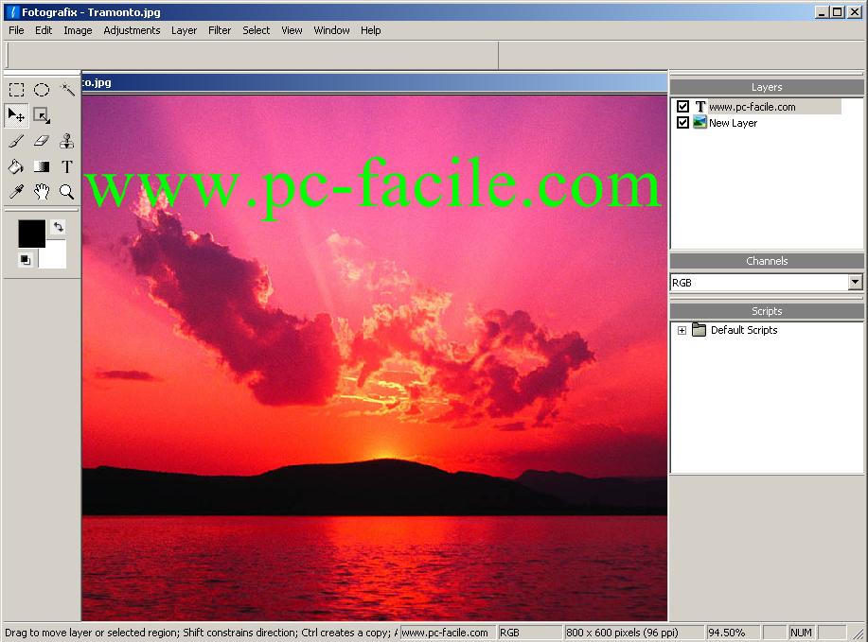Click the black foreground color swatch
868x642 pixels.
(x=31, y=233)
